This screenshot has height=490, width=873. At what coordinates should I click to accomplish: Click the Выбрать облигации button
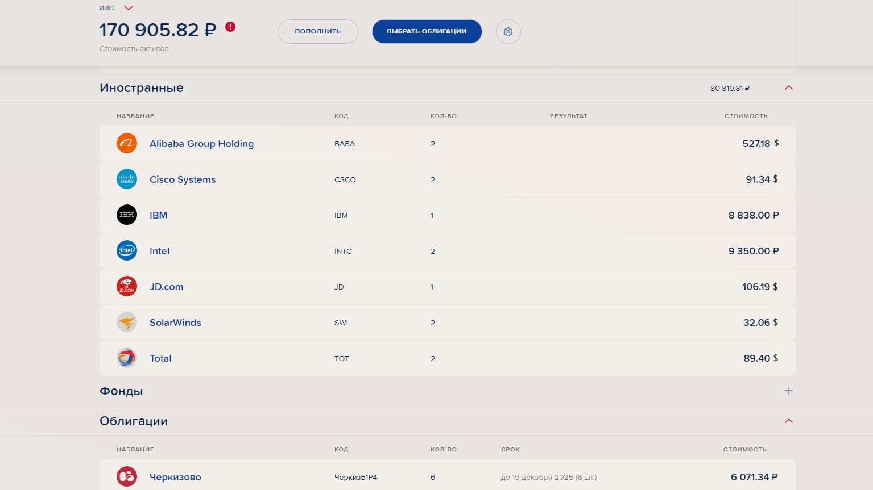pos(427,31)
